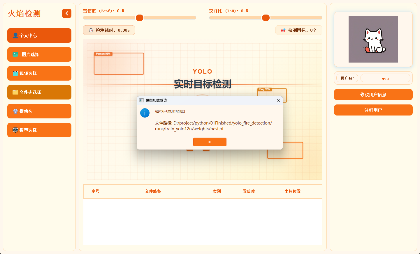Open 文件夹选择 folder selection

pos(39,92)
